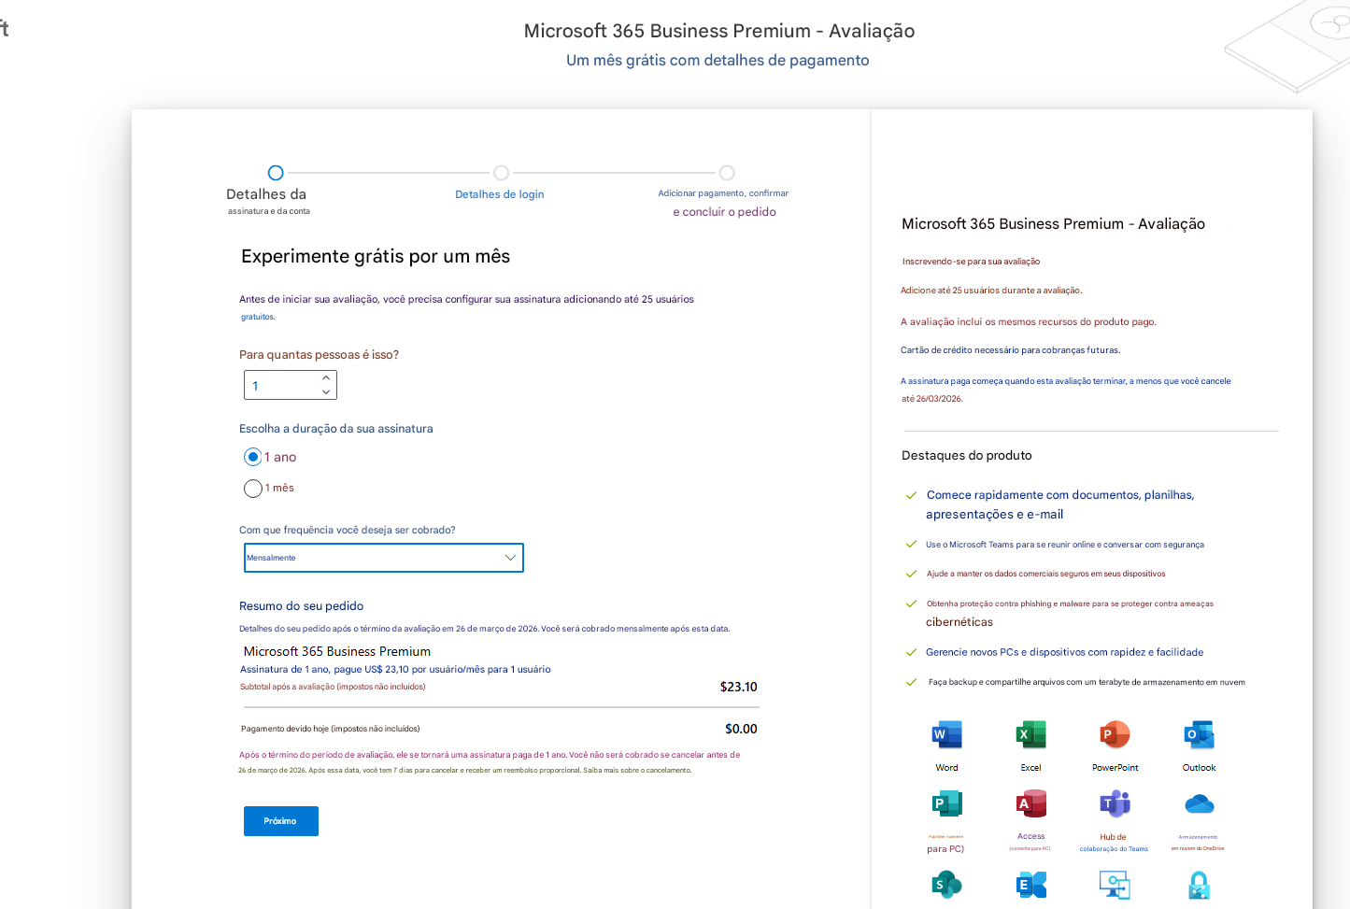Click Para quantas pessoas é isso? label
Screen dimensions: 1350x909
pyautogui.click(x=319, y=355)
